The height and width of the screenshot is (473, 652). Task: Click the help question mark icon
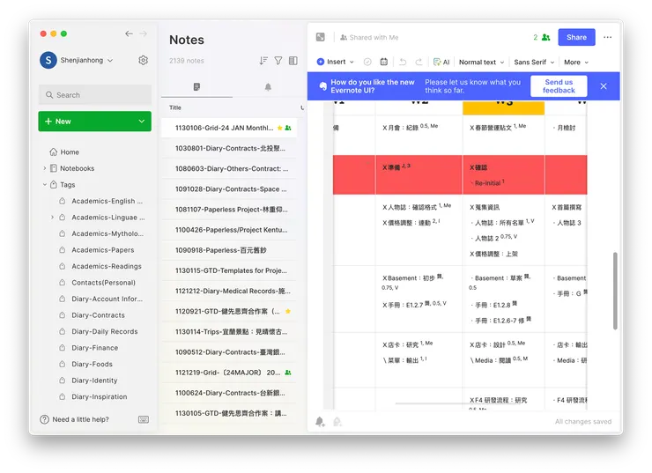pos(44,419)
